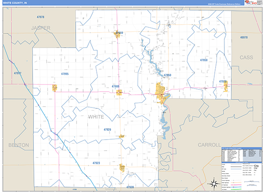Select the 47950 ZIP code label
The height and width of the screenshot is (192, 264).
point(204,60)
